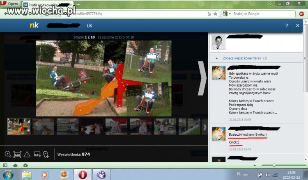
Task: Click the Opera taskbar button
Action: [83, 174]
